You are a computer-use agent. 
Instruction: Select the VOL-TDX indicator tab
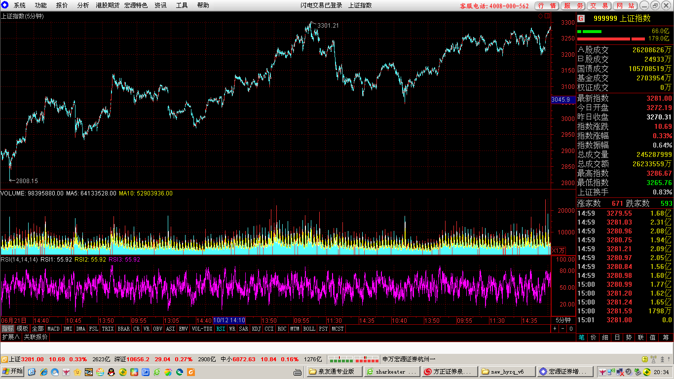point(202,329)
